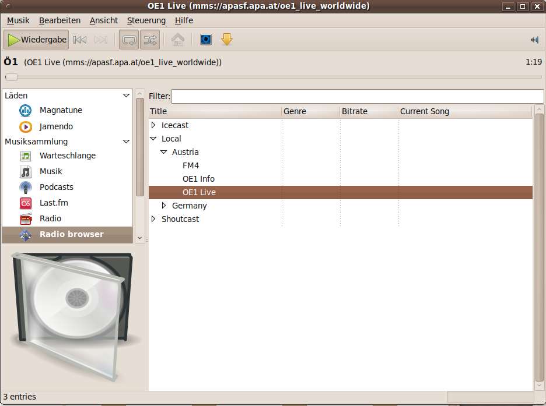Screen dimensions: 546x406
Task: Open the Last.fm icon
Action: tap(26, 203)
